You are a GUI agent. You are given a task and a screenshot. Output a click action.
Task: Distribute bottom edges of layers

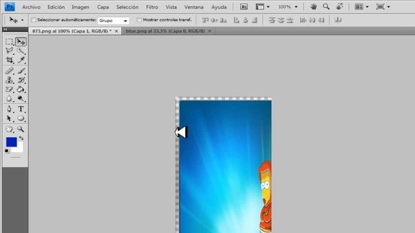click(x=290, y=20)
